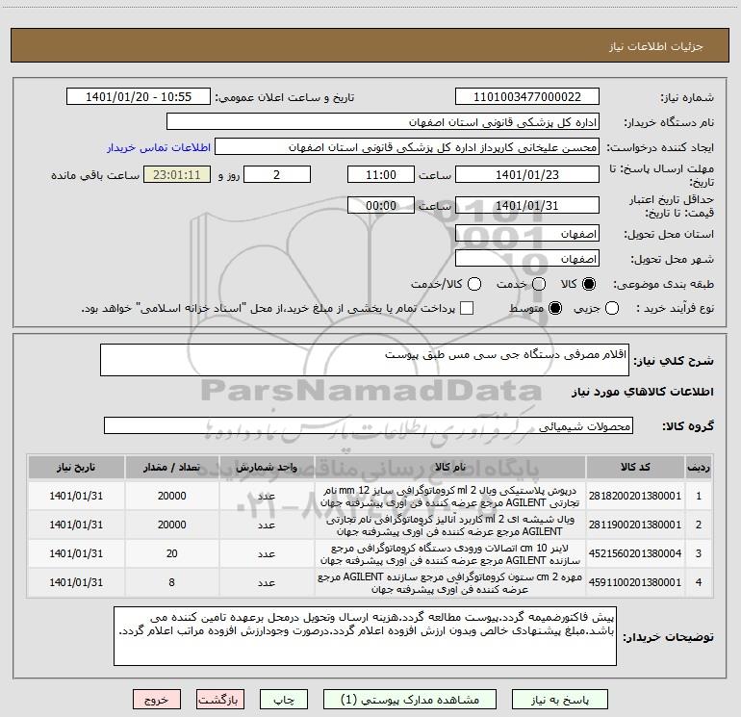
Task: Select the متوسط purchase type radio
Action: 555,308
